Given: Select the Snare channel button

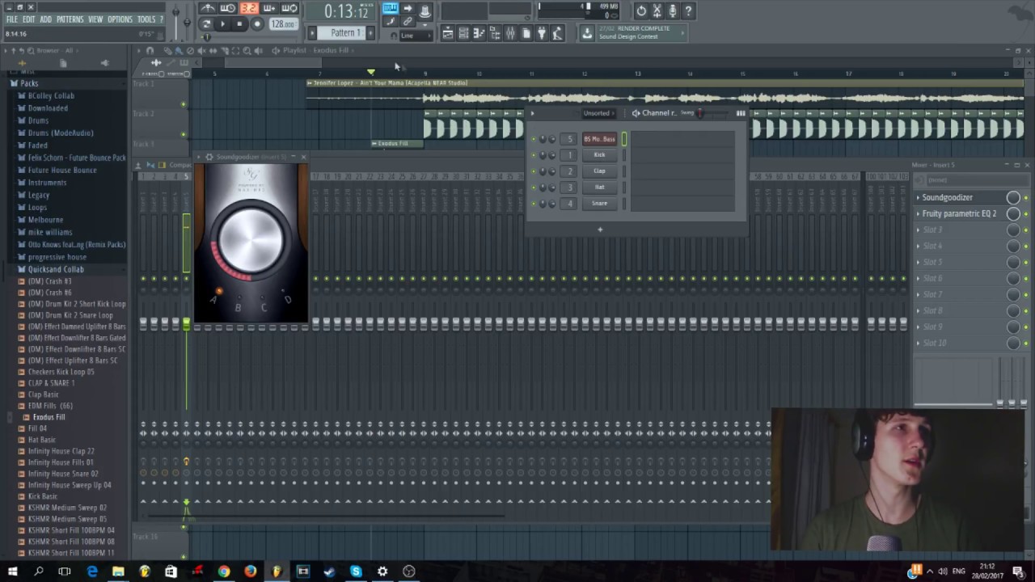Looking at the screenshot, I should (x=599, y=204).
